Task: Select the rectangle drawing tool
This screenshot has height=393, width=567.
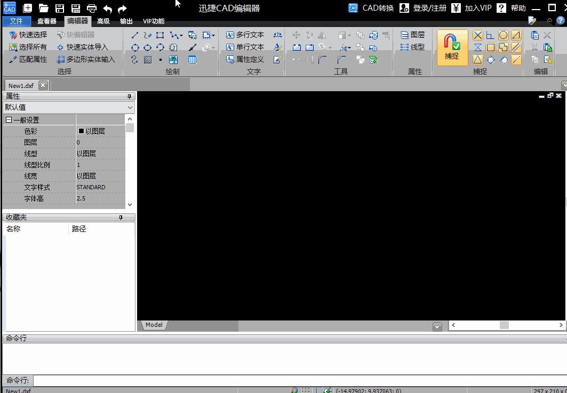Action: pos(160,35)
